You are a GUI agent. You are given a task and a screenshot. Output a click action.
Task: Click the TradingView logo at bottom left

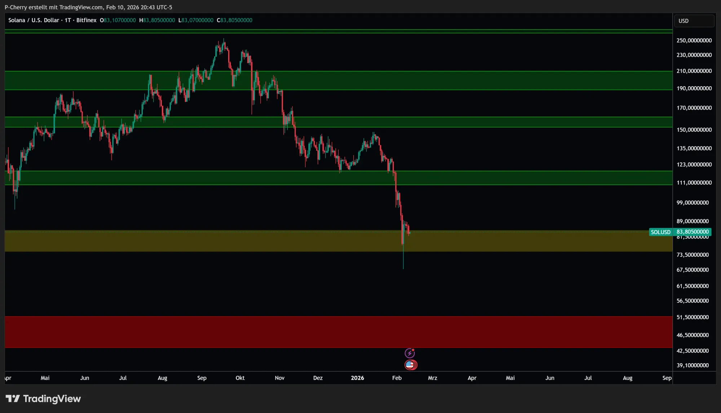point(43,399)
